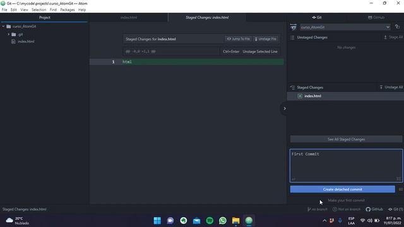Open the Selection menu
This screenshot has width=404, height=227.
(39, 10)
